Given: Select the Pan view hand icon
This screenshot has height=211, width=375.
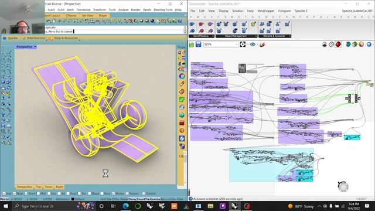Looking at the screenshot, I should pos(53,21).
